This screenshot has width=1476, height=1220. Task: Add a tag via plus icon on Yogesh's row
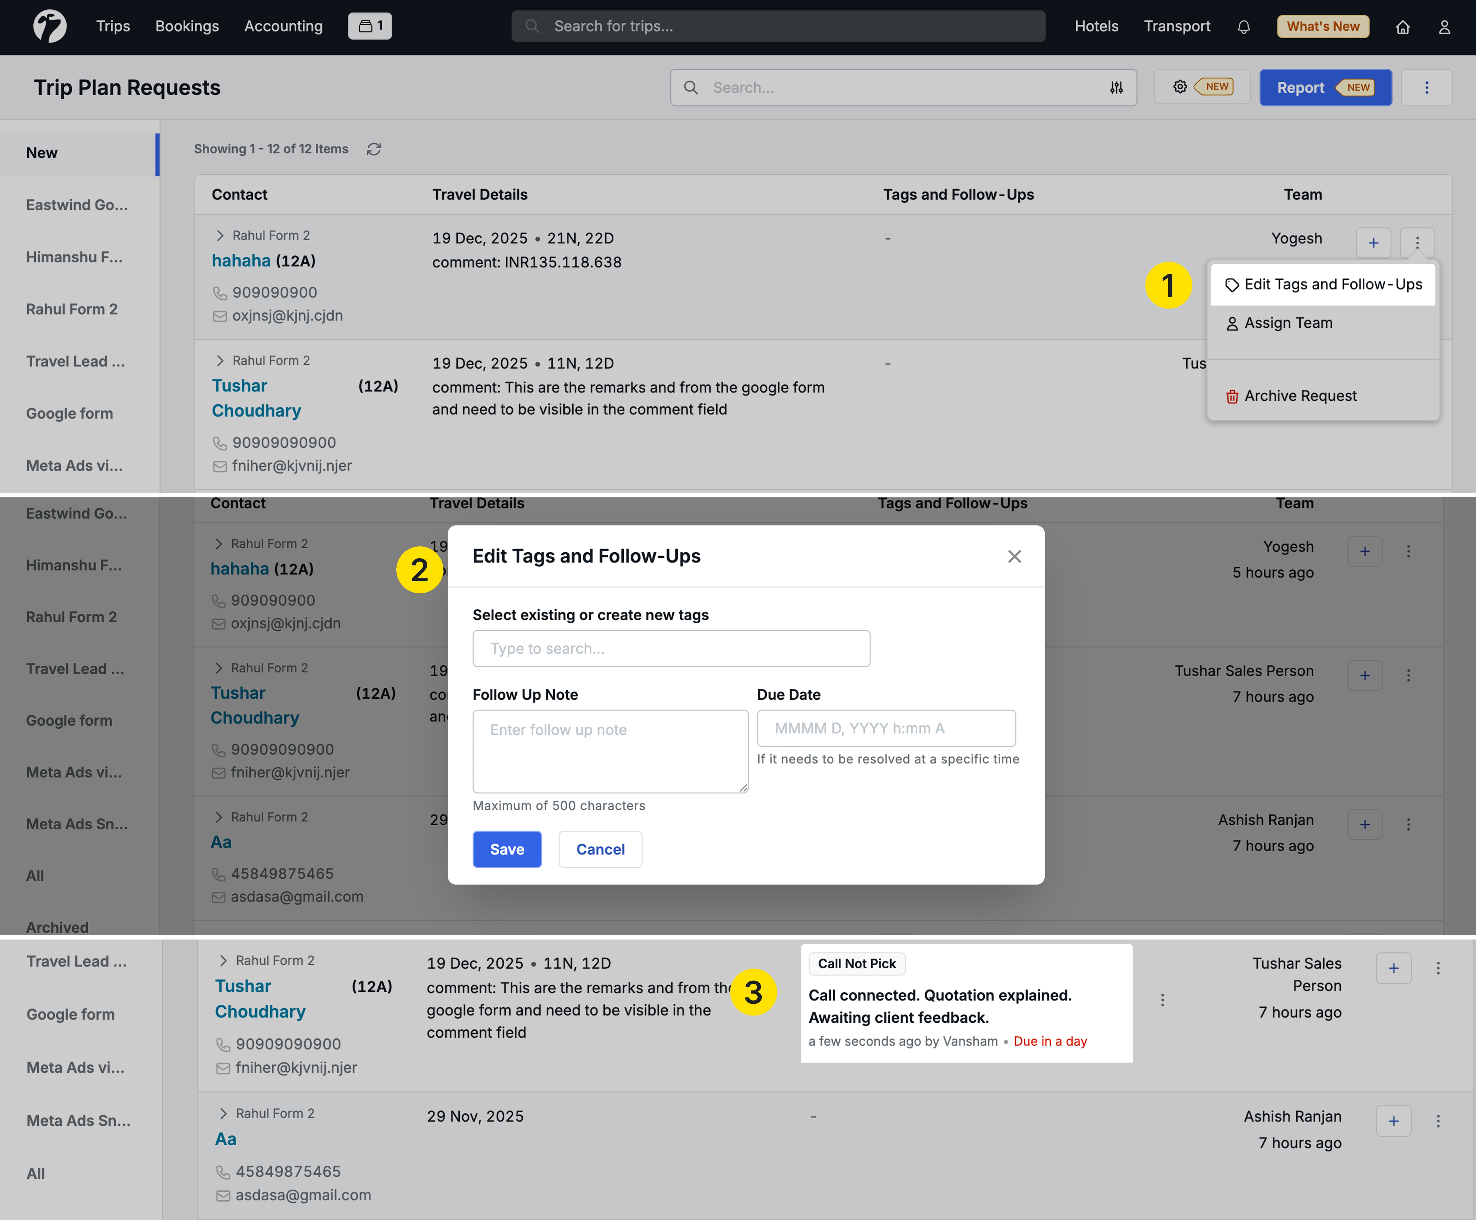coord(1373,242)
